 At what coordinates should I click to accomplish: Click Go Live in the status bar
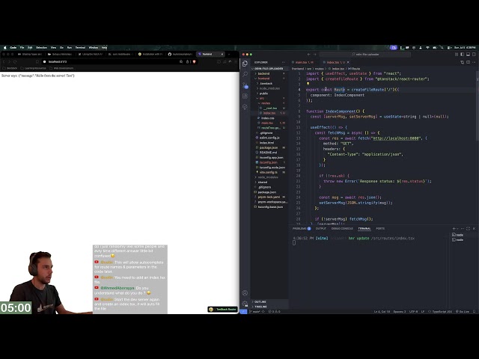click(x=463, y=311)
